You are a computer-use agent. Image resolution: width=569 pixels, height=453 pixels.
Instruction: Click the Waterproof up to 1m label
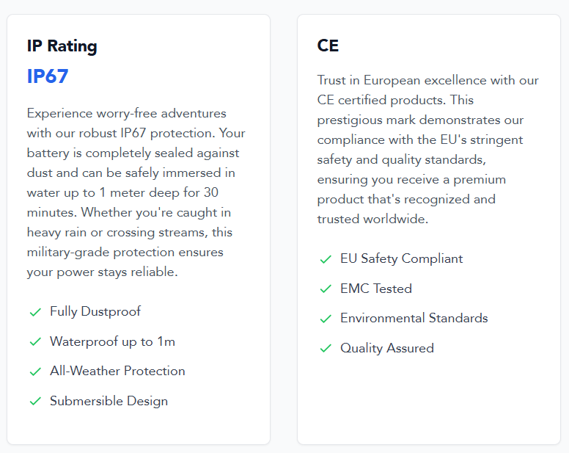coord(112,341)
